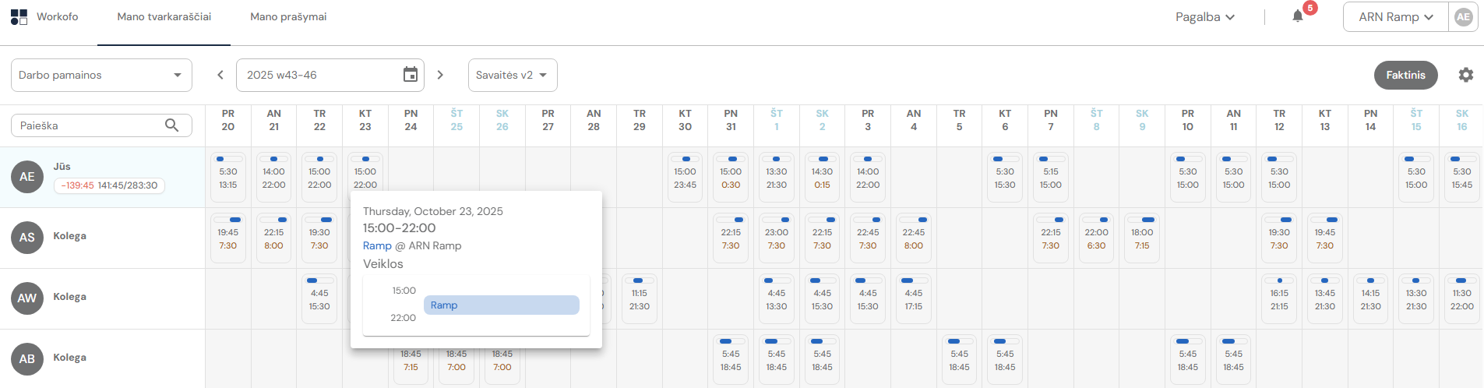Open schedule settings gear
This screenshot has height=388, width=1484.
[1465, 75]
